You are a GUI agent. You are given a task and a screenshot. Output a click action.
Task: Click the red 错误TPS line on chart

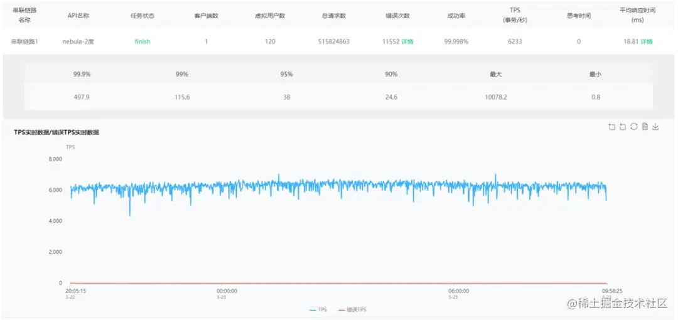(x=338, y=283)
